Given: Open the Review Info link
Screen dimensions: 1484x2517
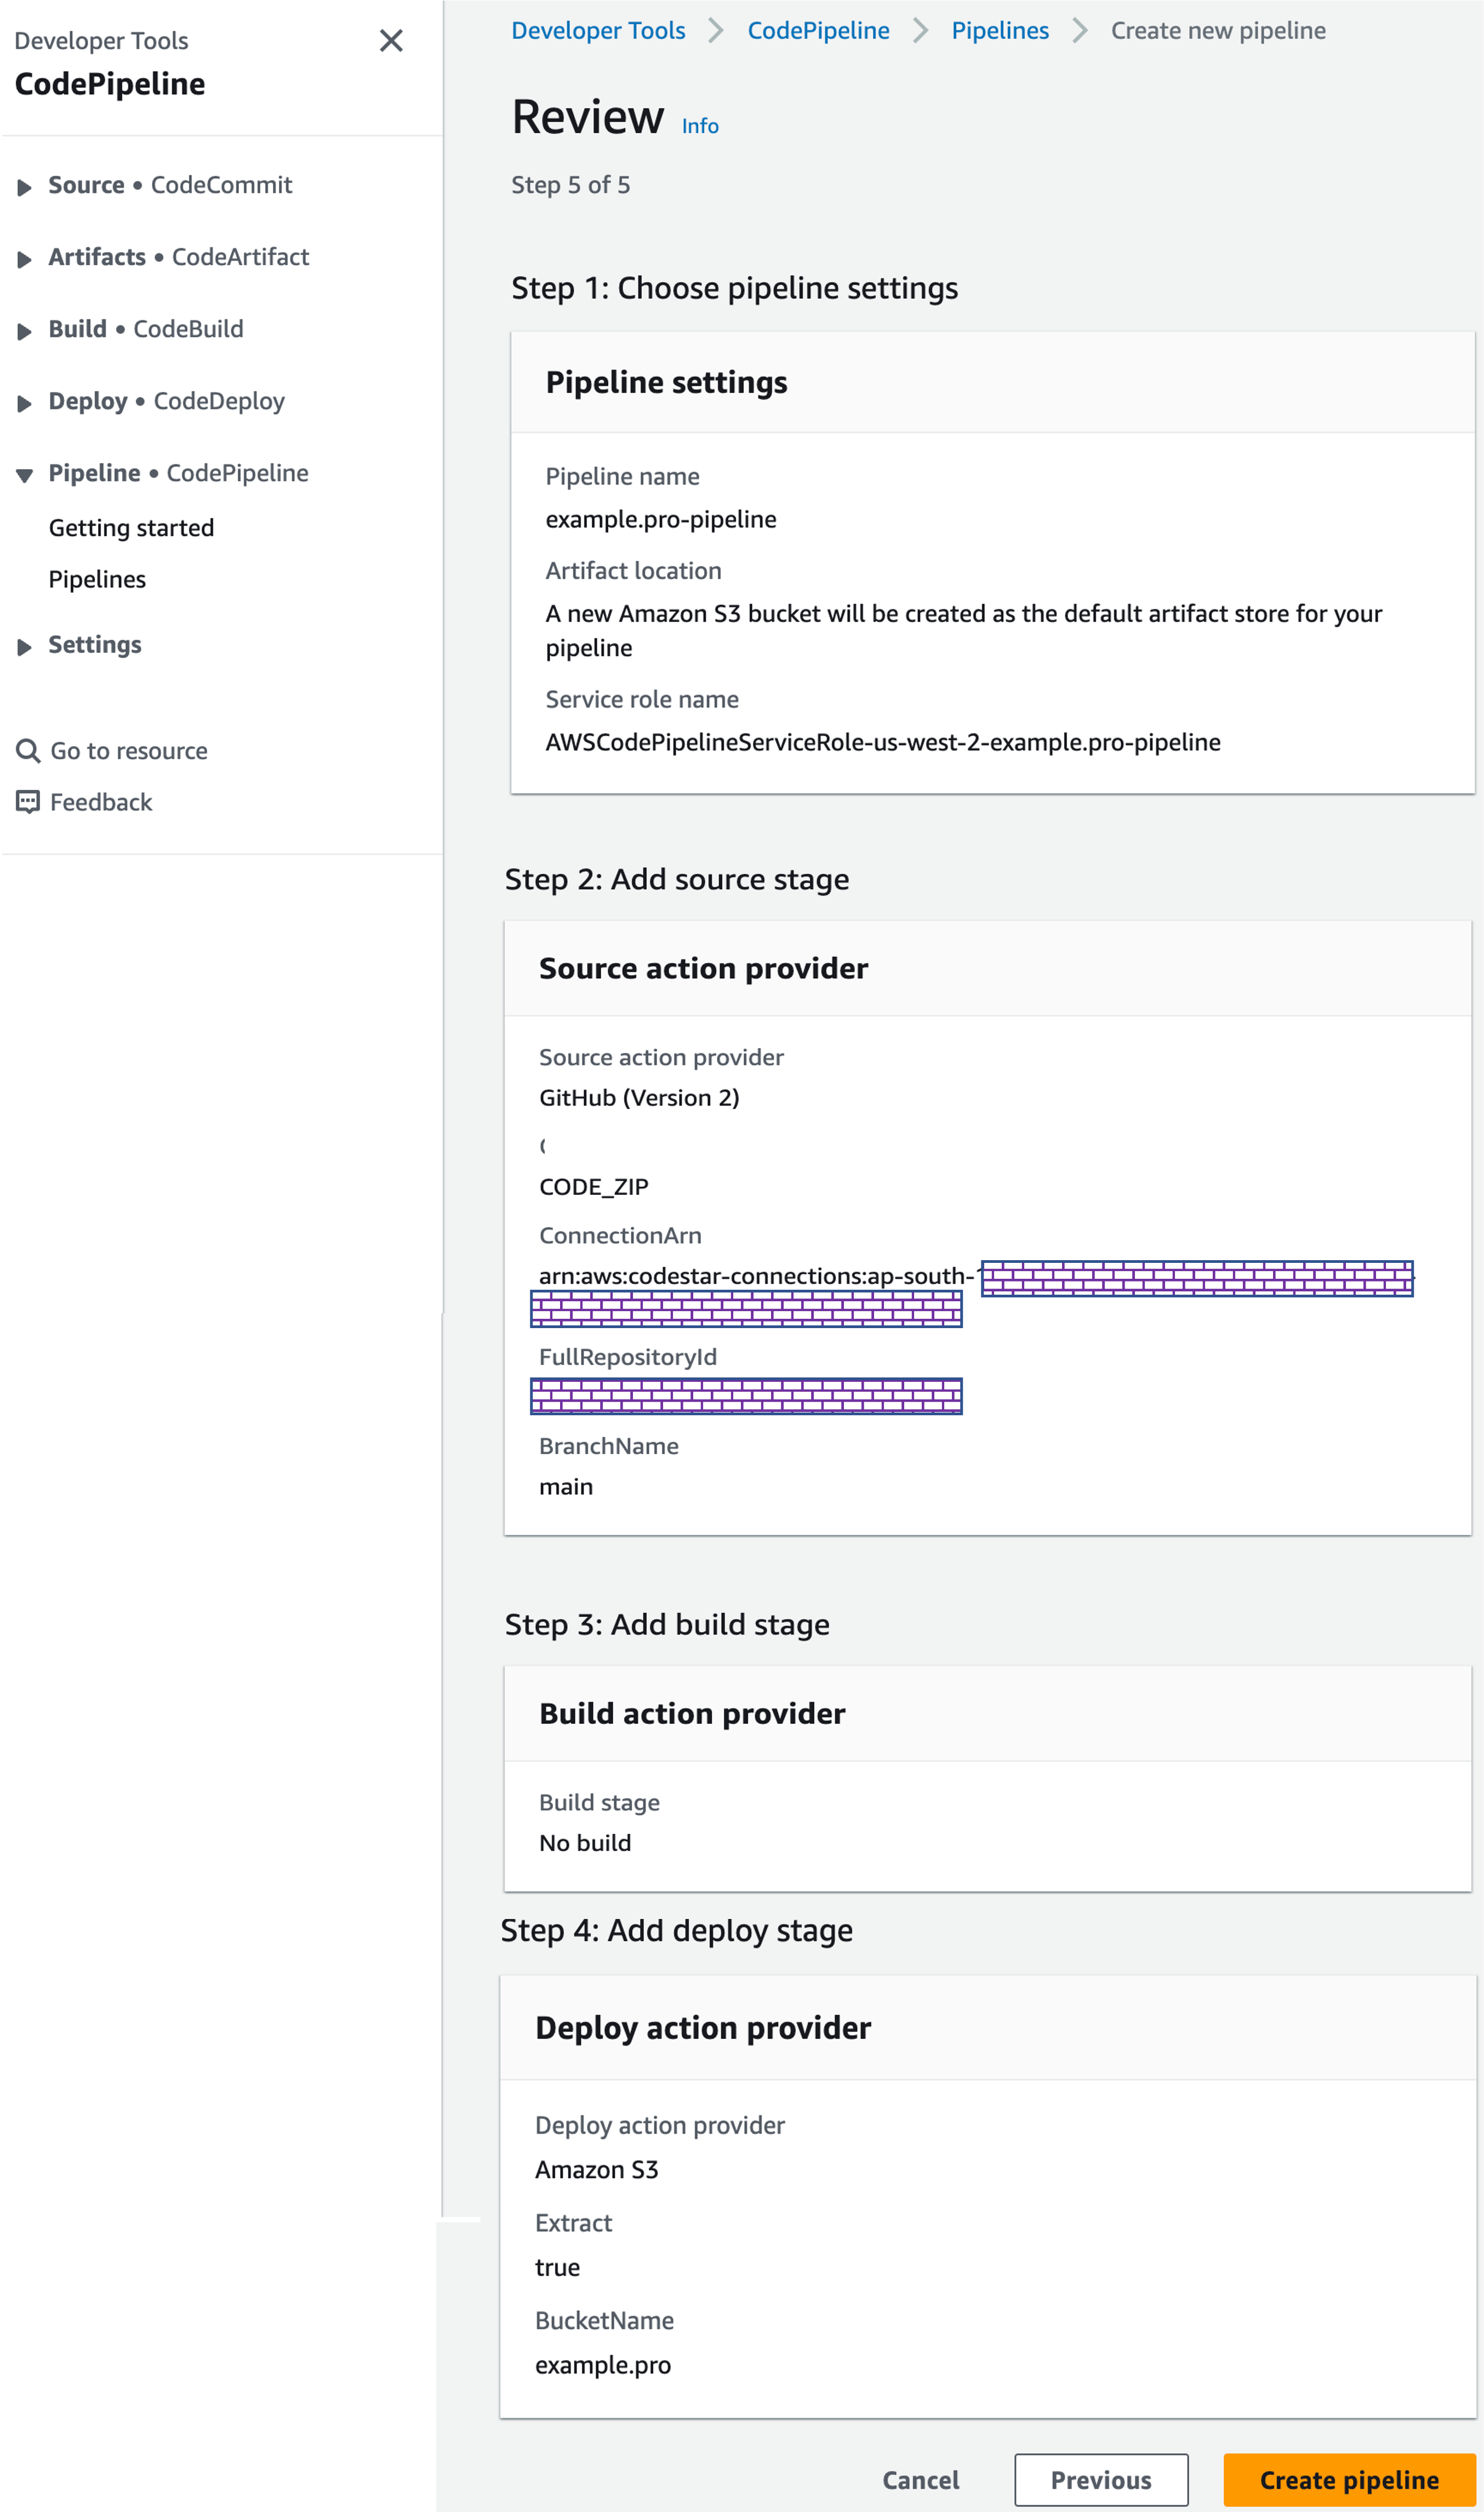Looking at the screenshot, I should 700,126.
